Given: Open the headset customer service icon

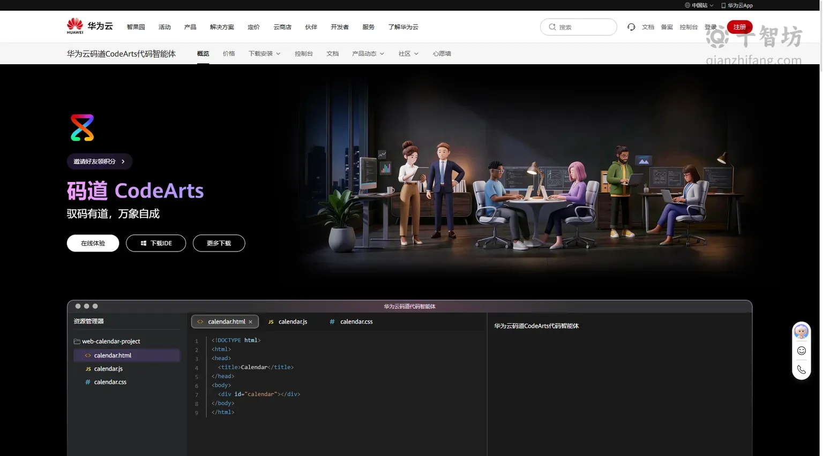Looking at the screenshot, I should click(631, 27).
